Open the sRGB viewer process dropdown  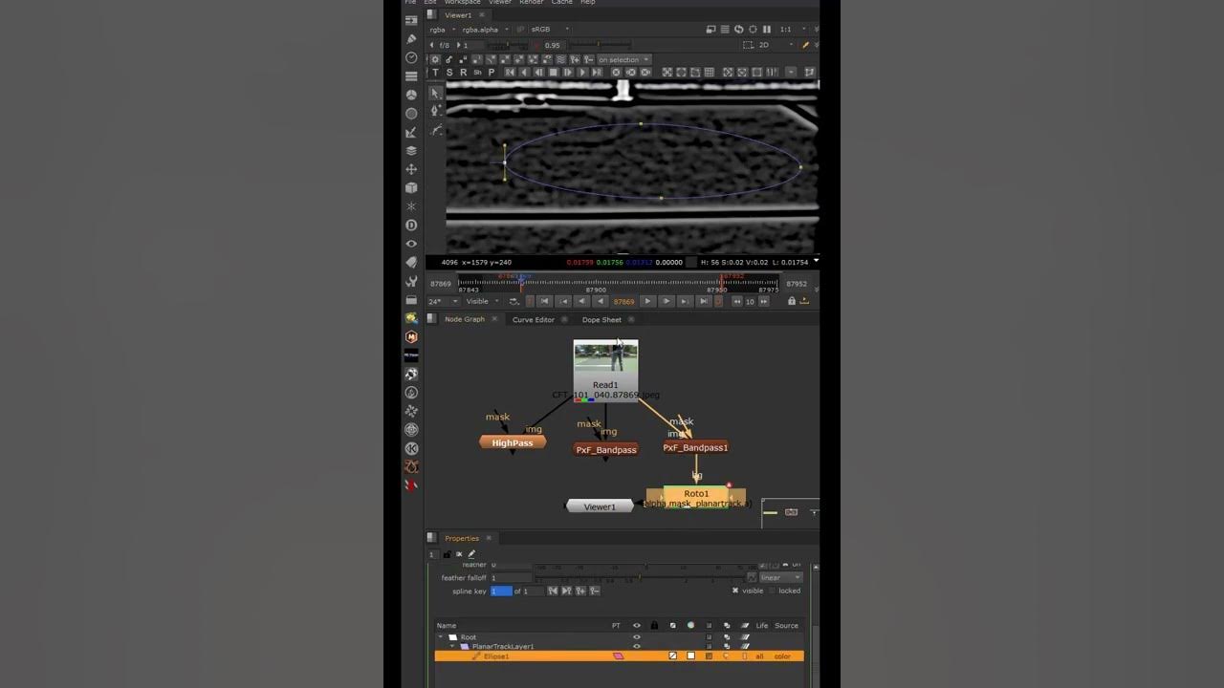[x=548, y=30]
